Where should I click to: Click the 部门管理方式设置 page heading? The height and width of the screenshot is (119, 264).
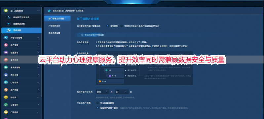pos(88,19)
